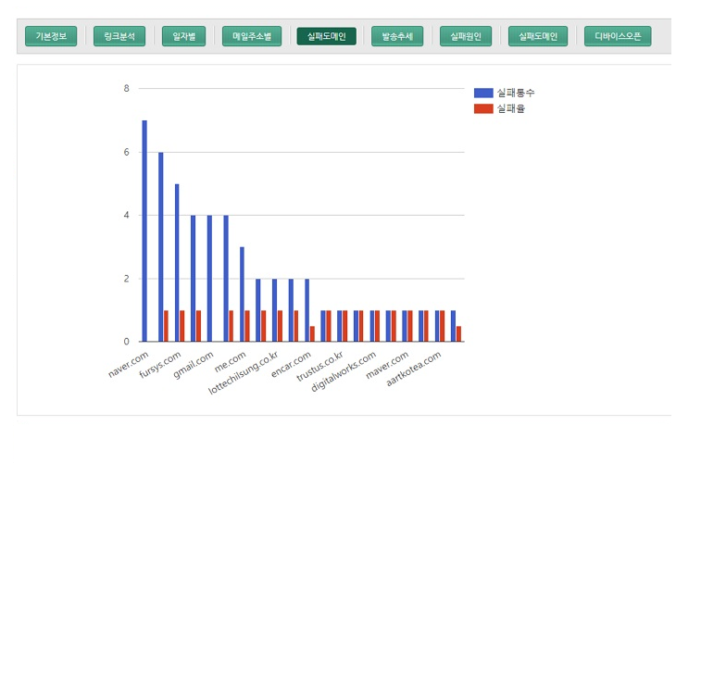Click the 실패통수 legend label

pos(516,93)
